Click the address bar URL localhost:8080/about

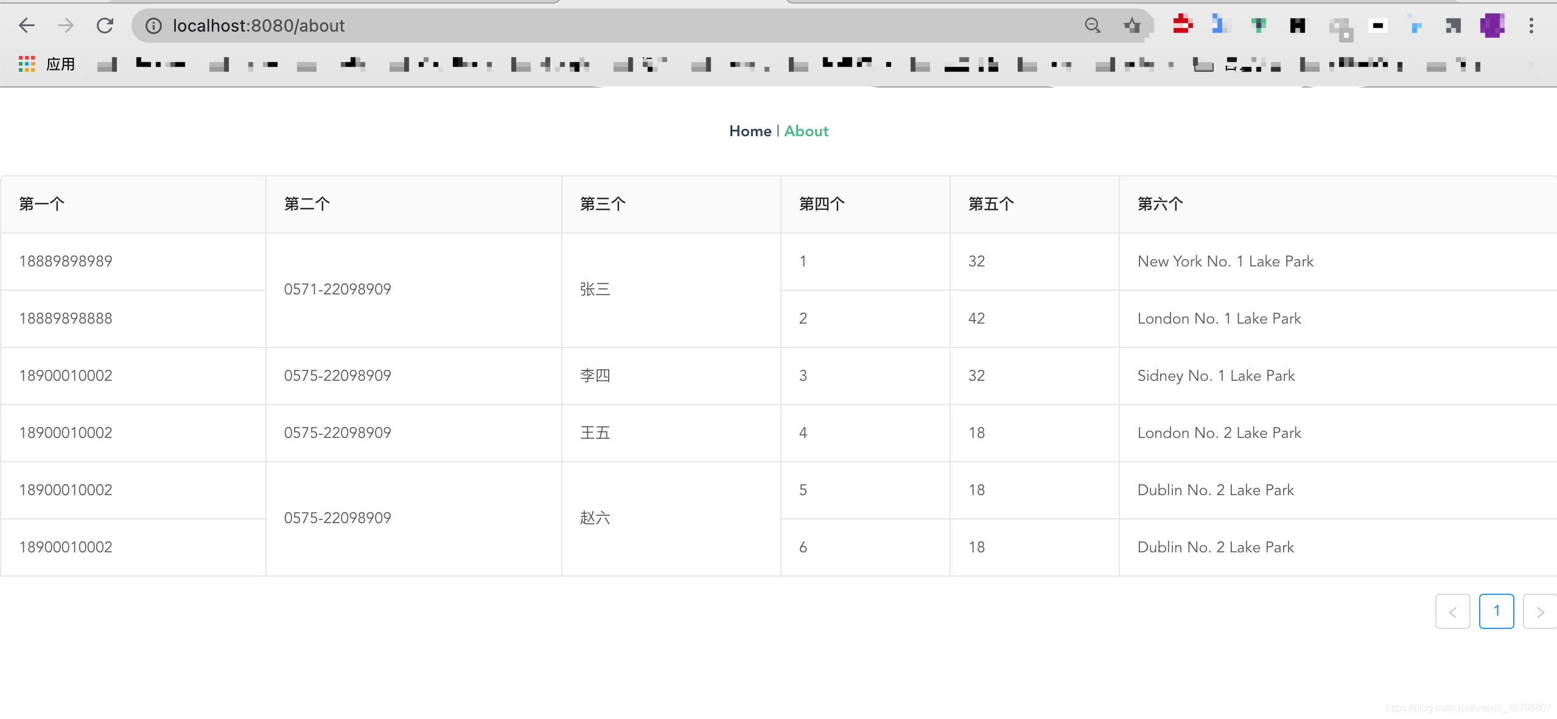coord(259,26)
